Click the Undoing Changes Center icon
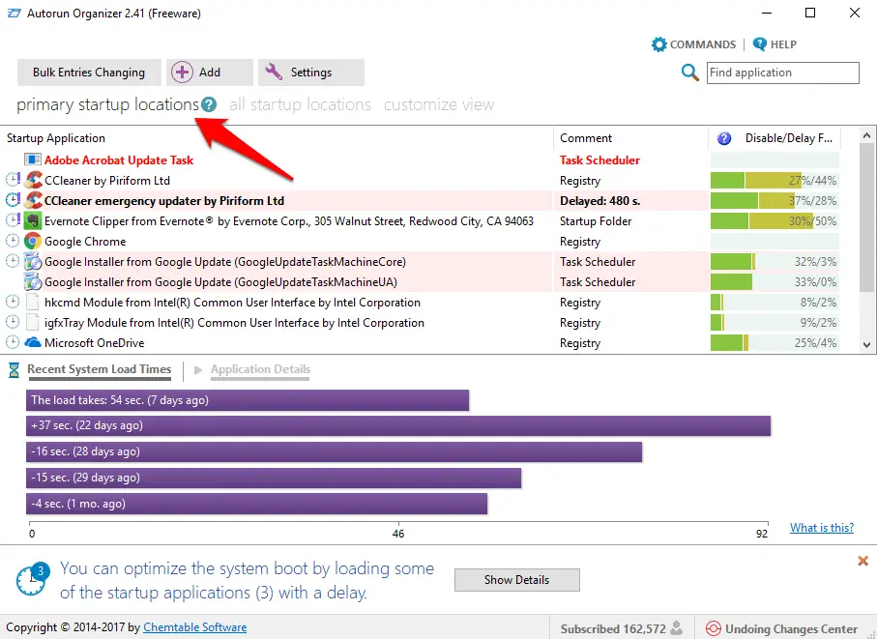 714,628
